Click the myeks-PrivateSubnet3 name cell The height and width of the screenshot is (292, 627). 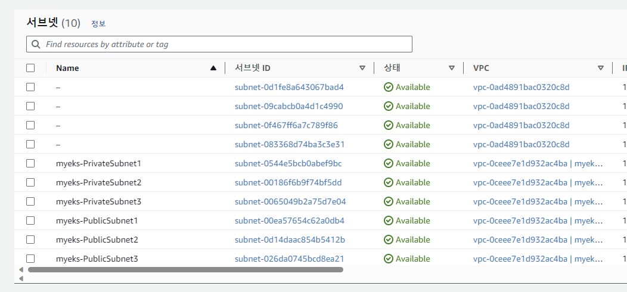[98, 201]
